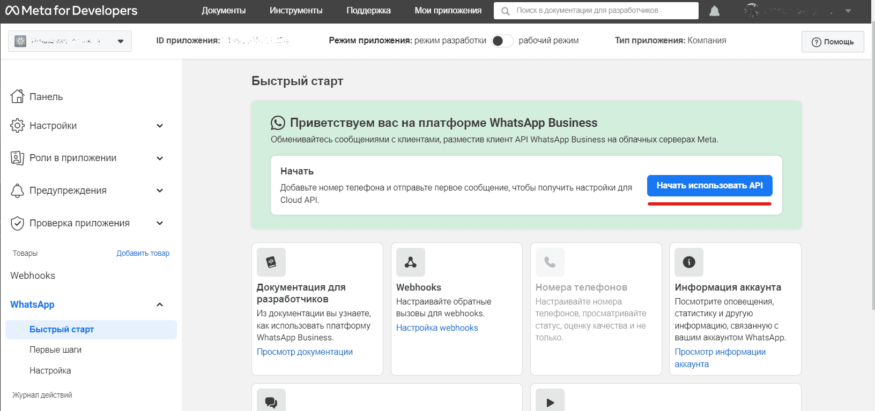
Task: Expand the Проверка приложения chevron
Action: tap(160, 223)
